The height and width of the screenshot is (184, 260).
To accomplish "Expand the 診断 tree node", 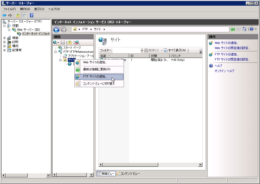I will (x=5, y=42).
